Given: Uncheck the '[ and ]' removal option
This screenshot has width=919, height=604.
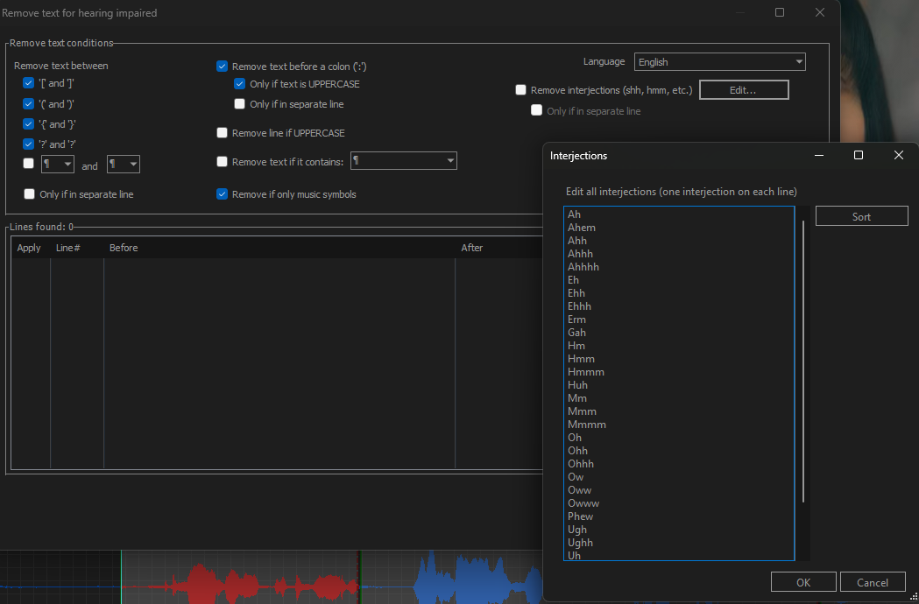Looking at the screenshot, I should [27, 82].
